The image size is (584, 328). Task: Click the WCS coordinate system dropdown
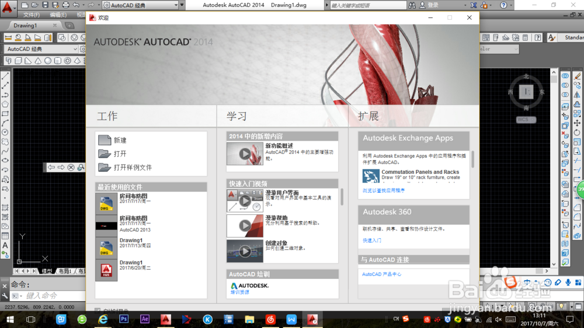click(526, 120)
